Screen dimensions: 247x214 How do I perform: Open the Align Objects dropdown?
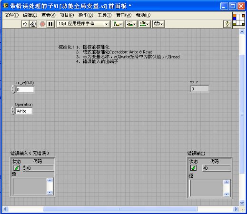118,24
